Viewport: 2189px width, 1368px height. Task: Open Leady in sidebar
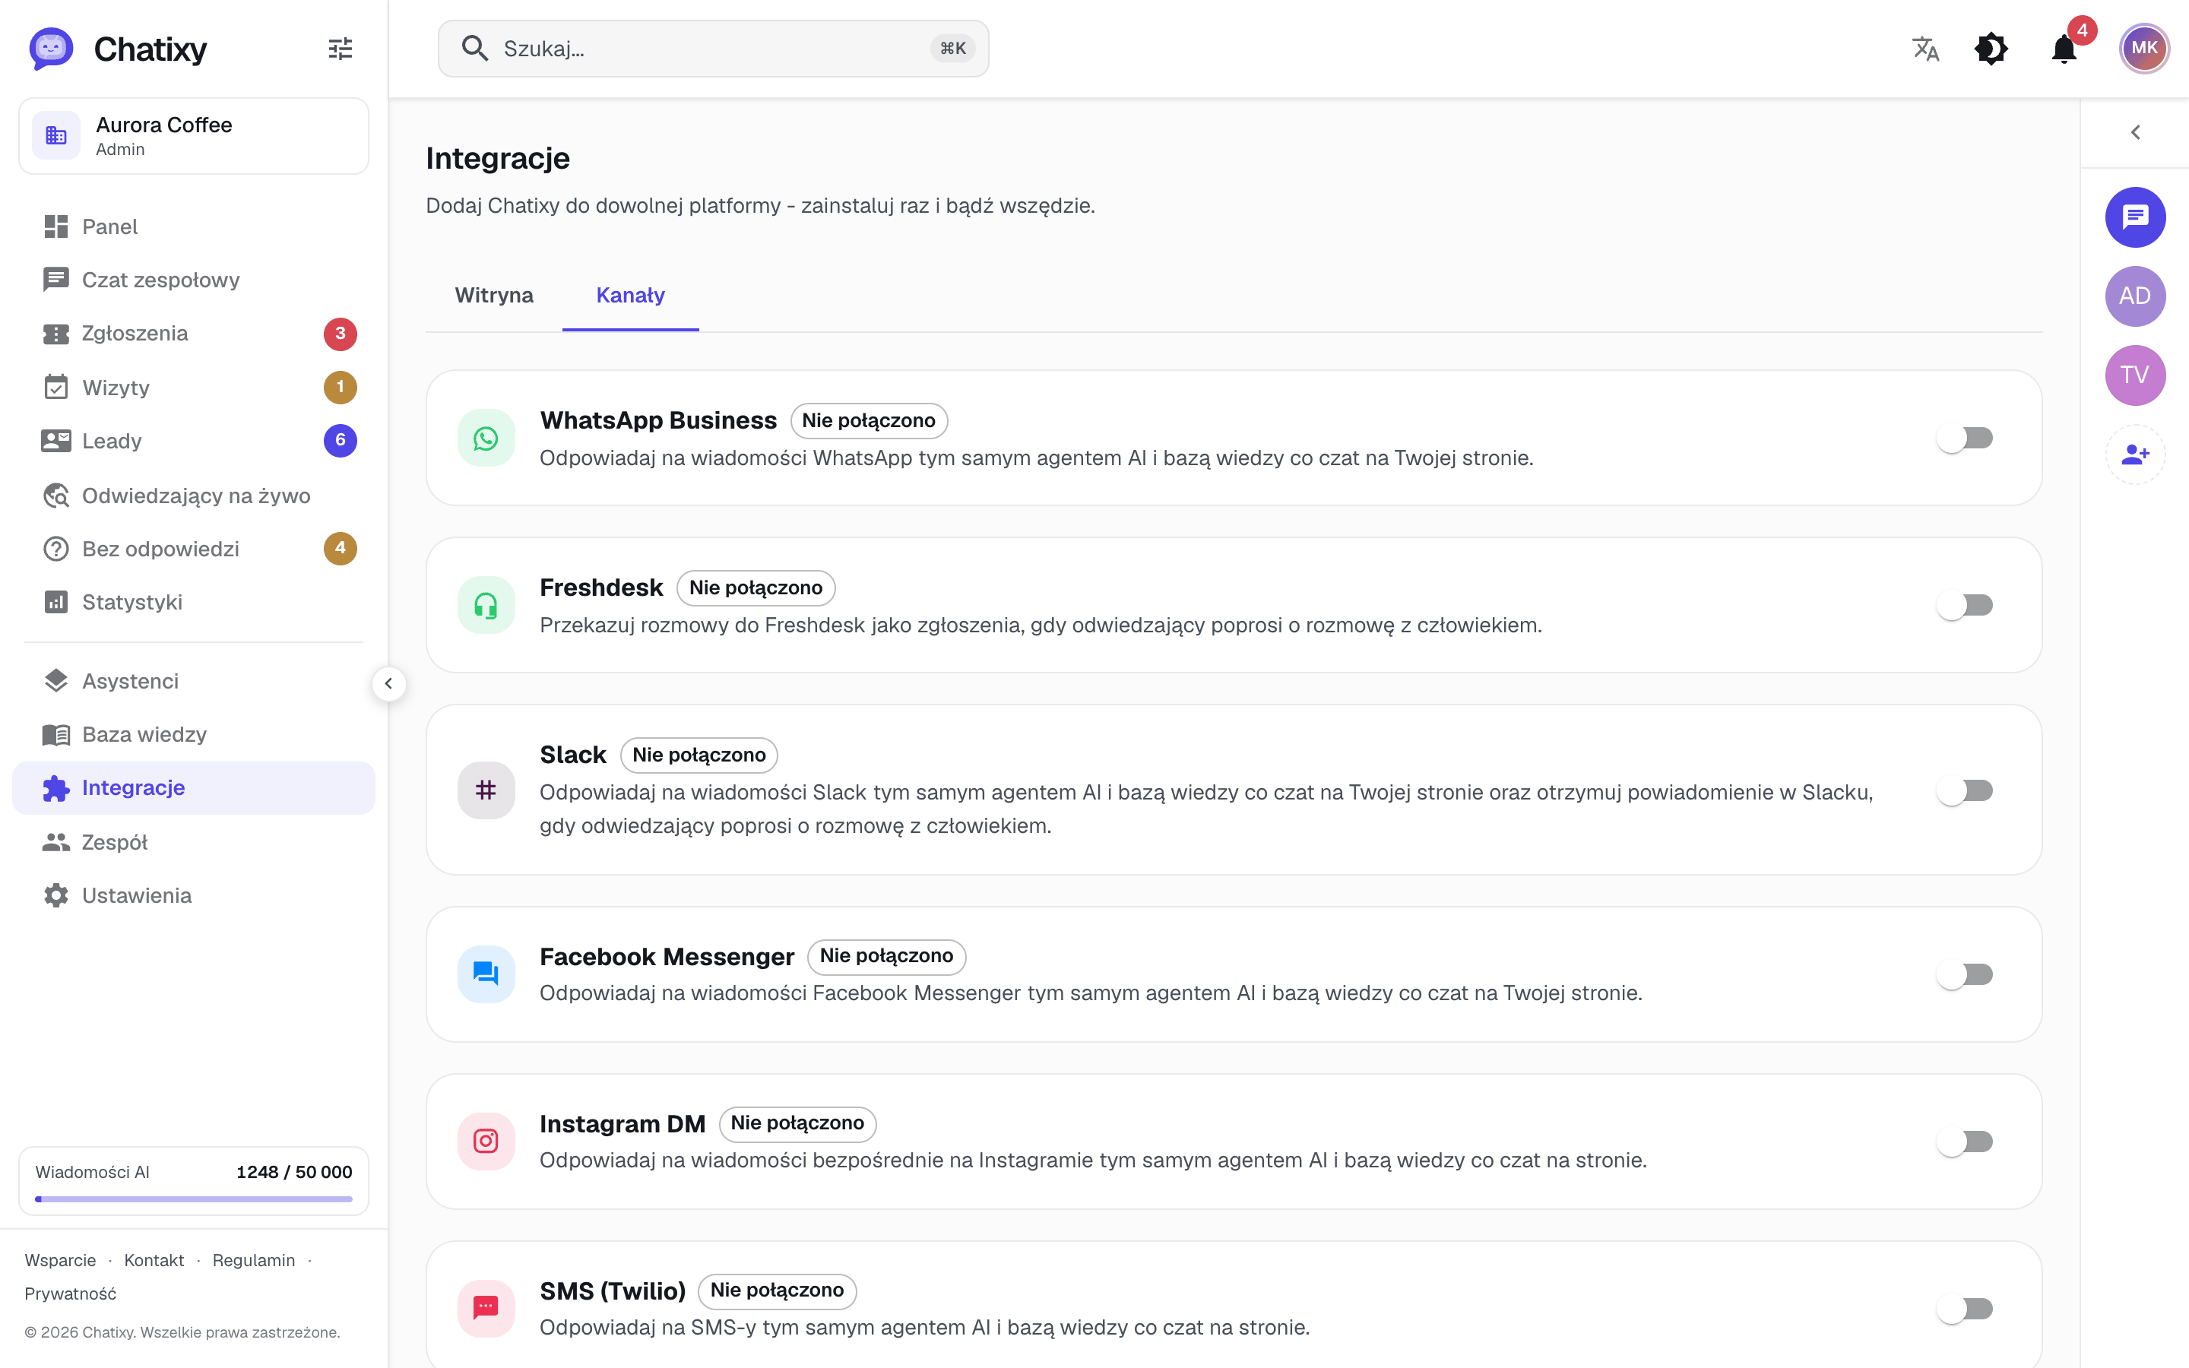coord(194,442)
